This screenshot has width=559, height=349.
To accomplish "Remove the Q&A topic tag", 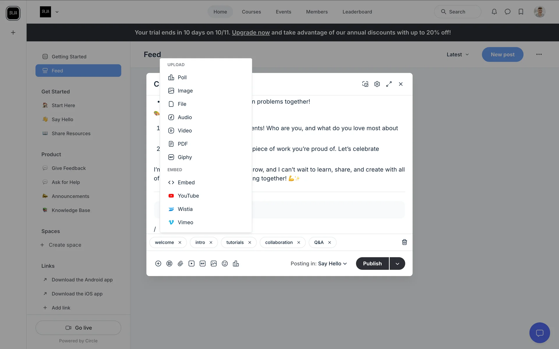I will (x=330, y=243).
